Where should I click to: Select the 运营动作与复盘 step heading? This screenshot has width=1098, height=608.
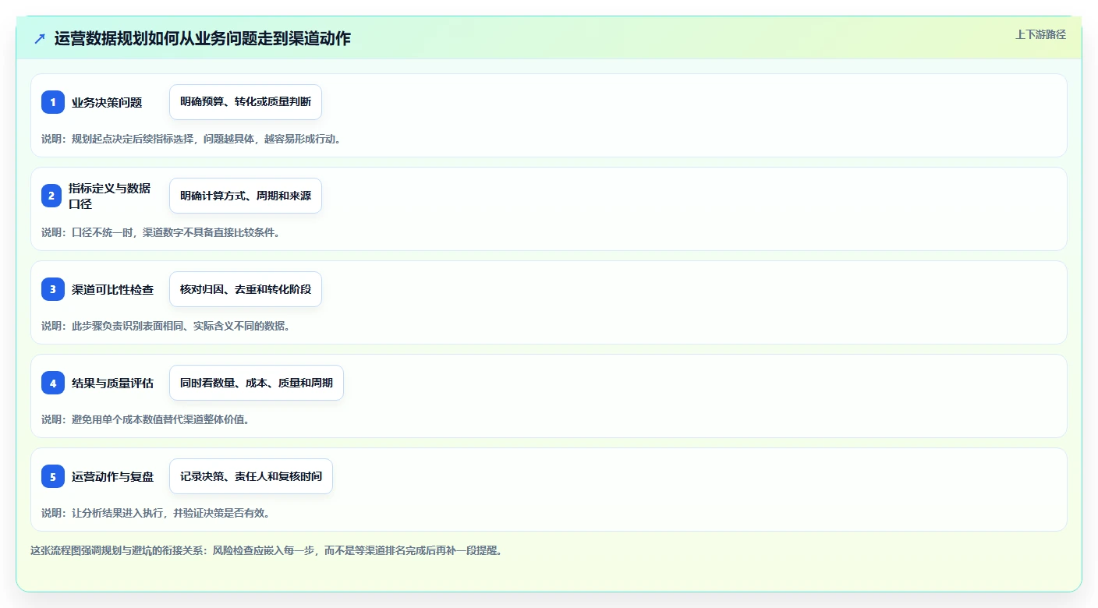coord(113,476)
